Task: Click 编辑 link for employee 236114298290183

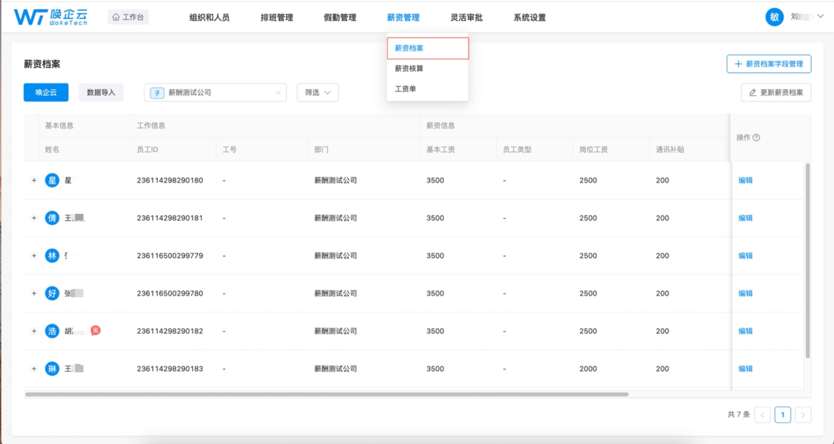Action: [x=745, y=369]
